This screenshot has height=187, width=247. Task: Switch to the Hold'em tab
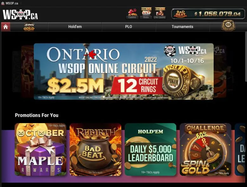(x=75, y=27)
